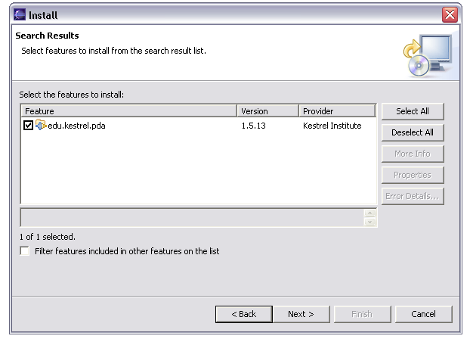This screenshot has width=473, height=342.
Task: Close the Install dialog with the red X
Action: click(450, 14)
